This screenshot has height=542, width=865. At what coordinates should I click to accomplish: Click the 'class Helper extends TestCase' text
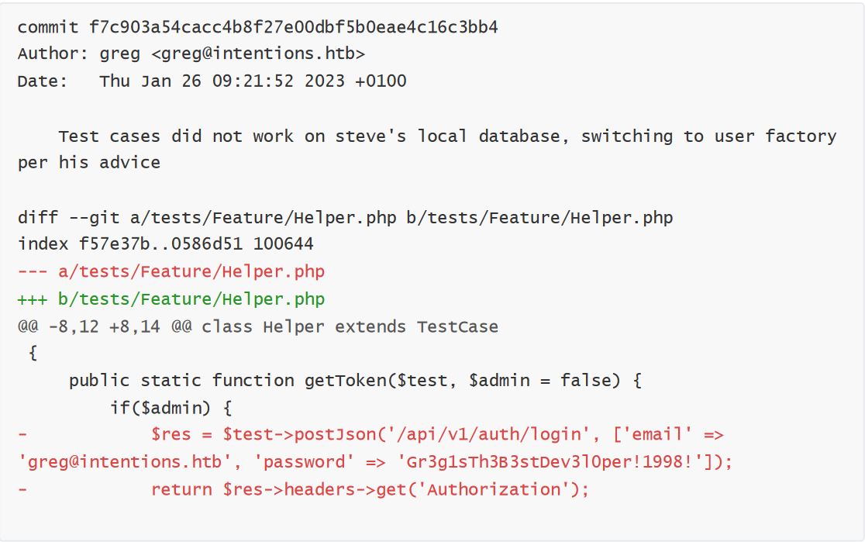tap(350, 326)
